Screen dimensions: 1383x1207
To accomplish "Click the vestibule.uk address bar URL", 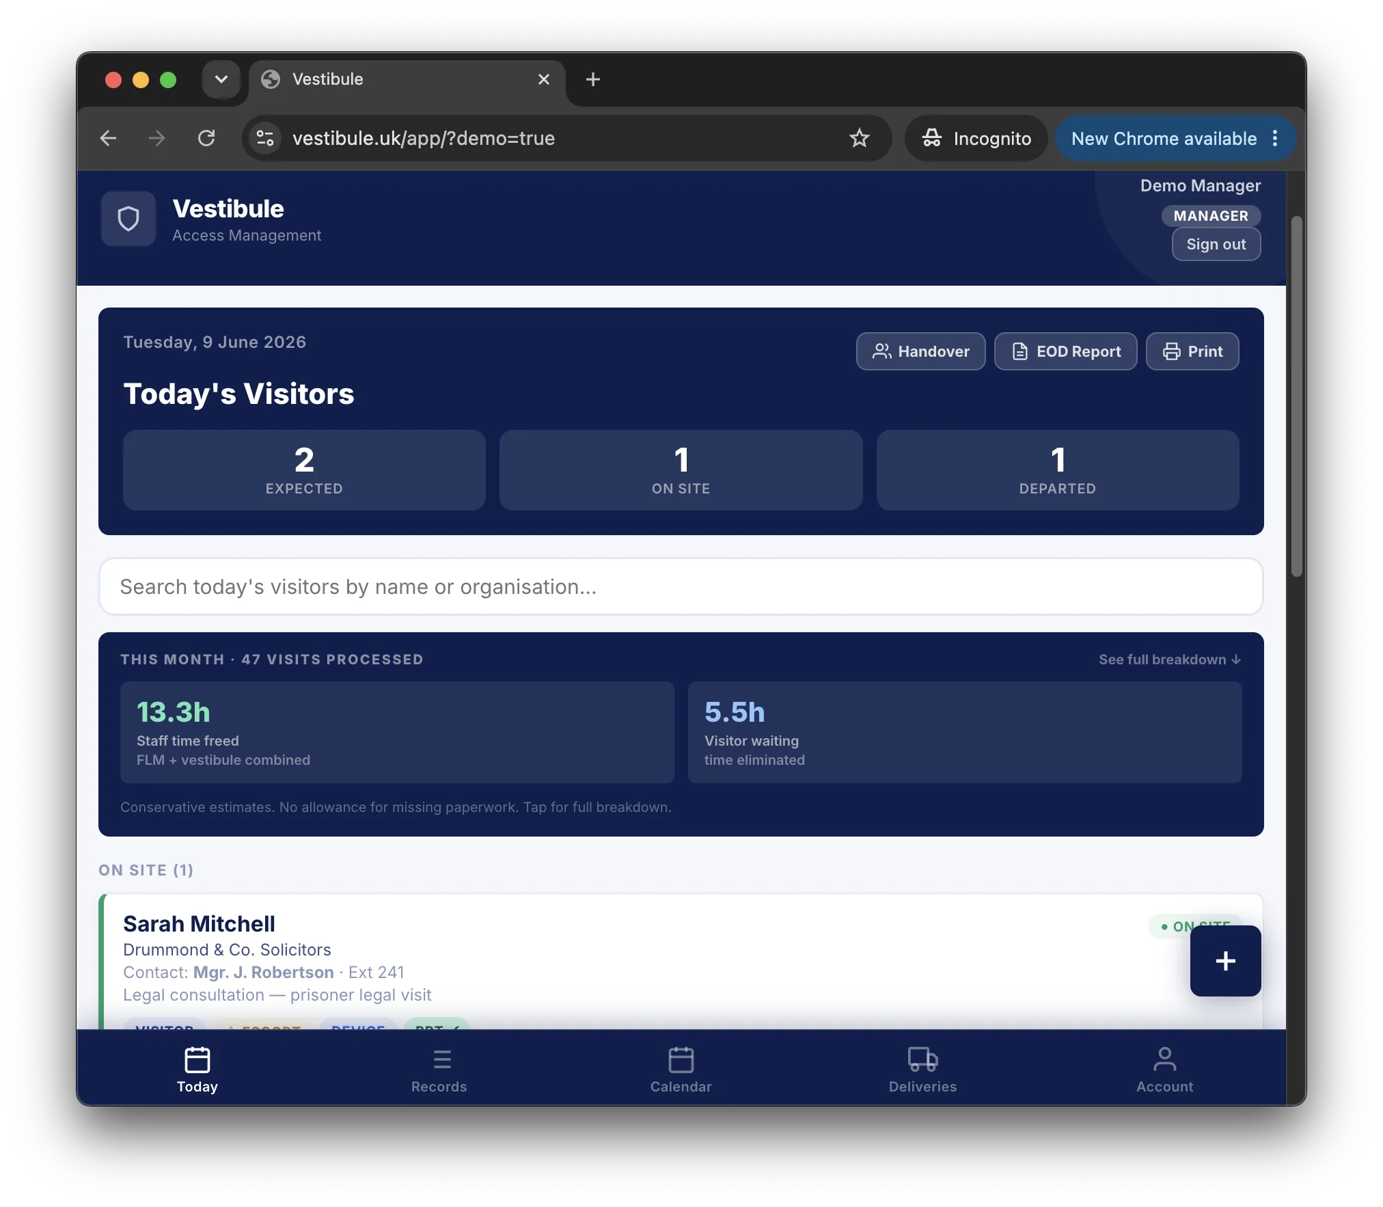I will 424,138.
